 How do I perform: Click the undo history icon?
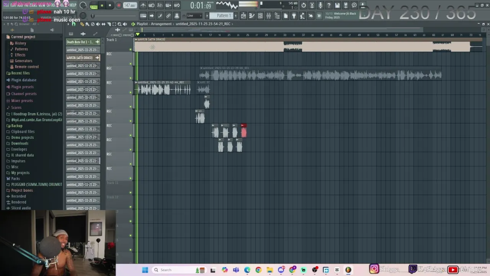pyautogui.click(x=304, y=5)
